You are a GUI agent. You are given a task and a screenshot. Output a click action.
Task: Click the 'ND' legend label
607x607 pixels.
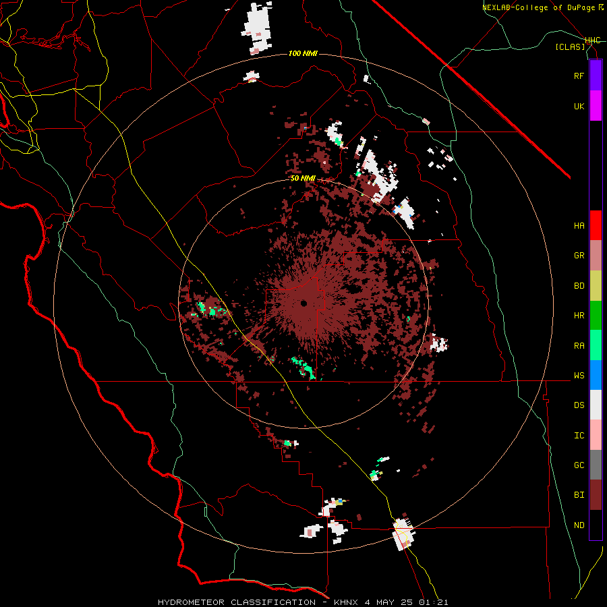[x=579, y=525]
